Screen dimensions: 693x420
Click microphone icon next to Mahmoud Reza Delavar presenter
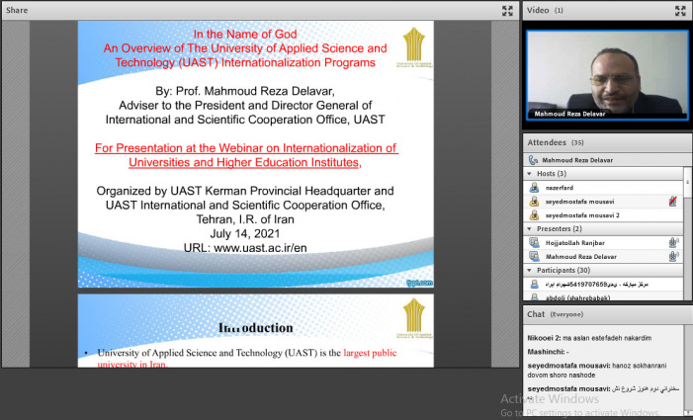672,256
